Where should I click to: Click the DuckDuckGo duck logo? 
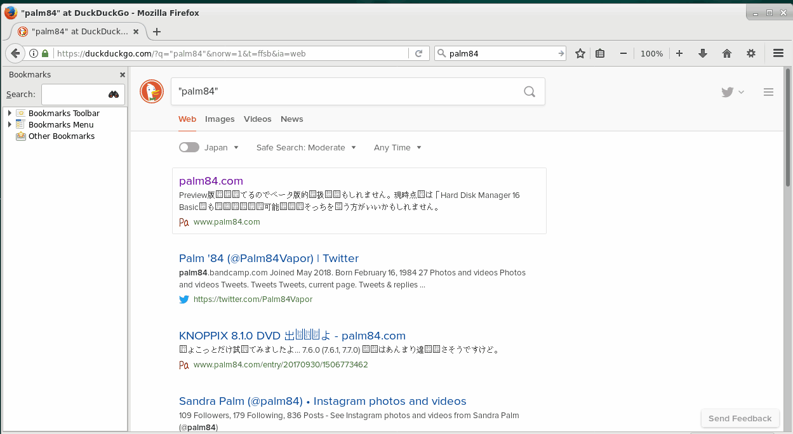click(152, 92)
